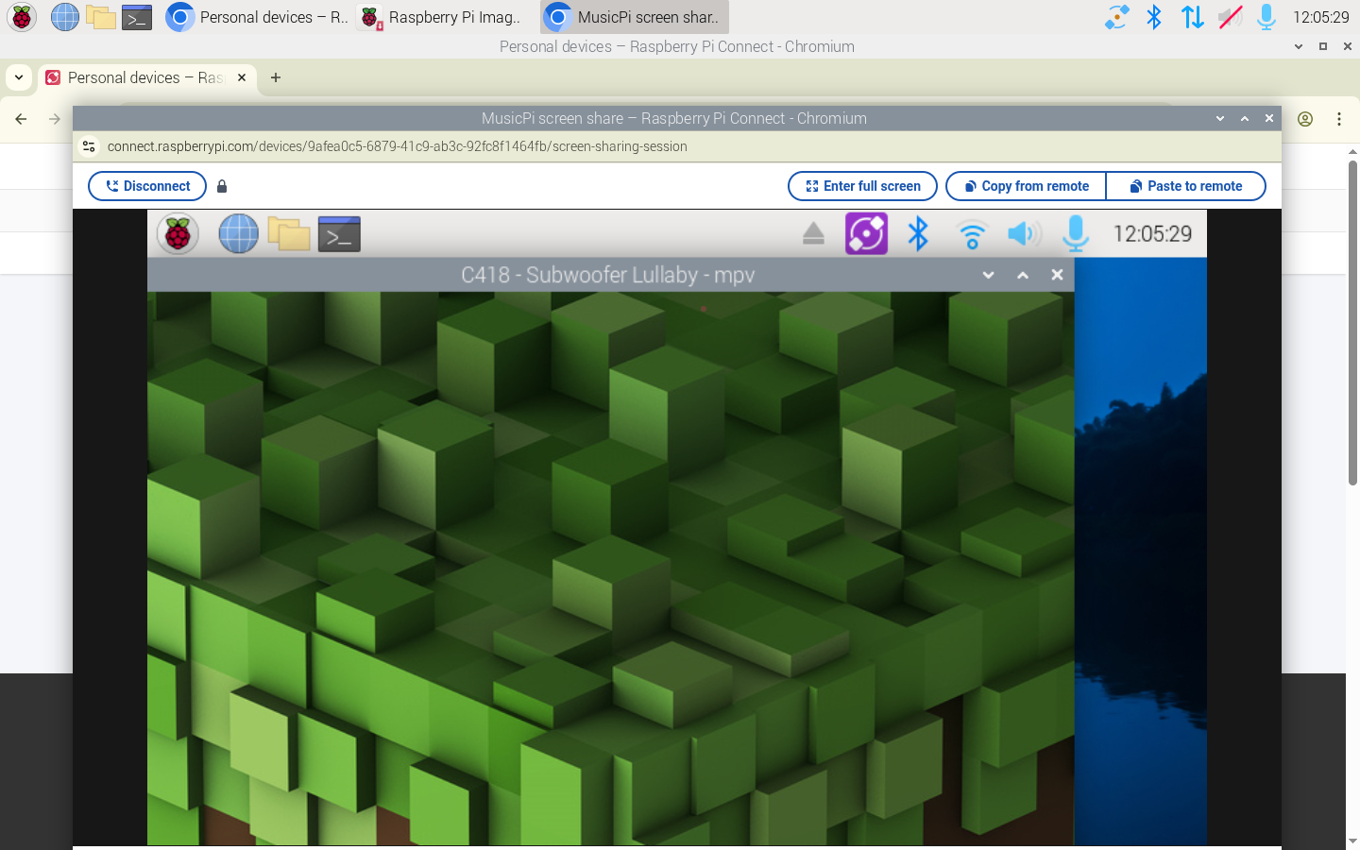This screenshot has height=850, width=1360.
Task: Click the Wi-Fi icon on the remote taskbar
Action: click(972, 233)
